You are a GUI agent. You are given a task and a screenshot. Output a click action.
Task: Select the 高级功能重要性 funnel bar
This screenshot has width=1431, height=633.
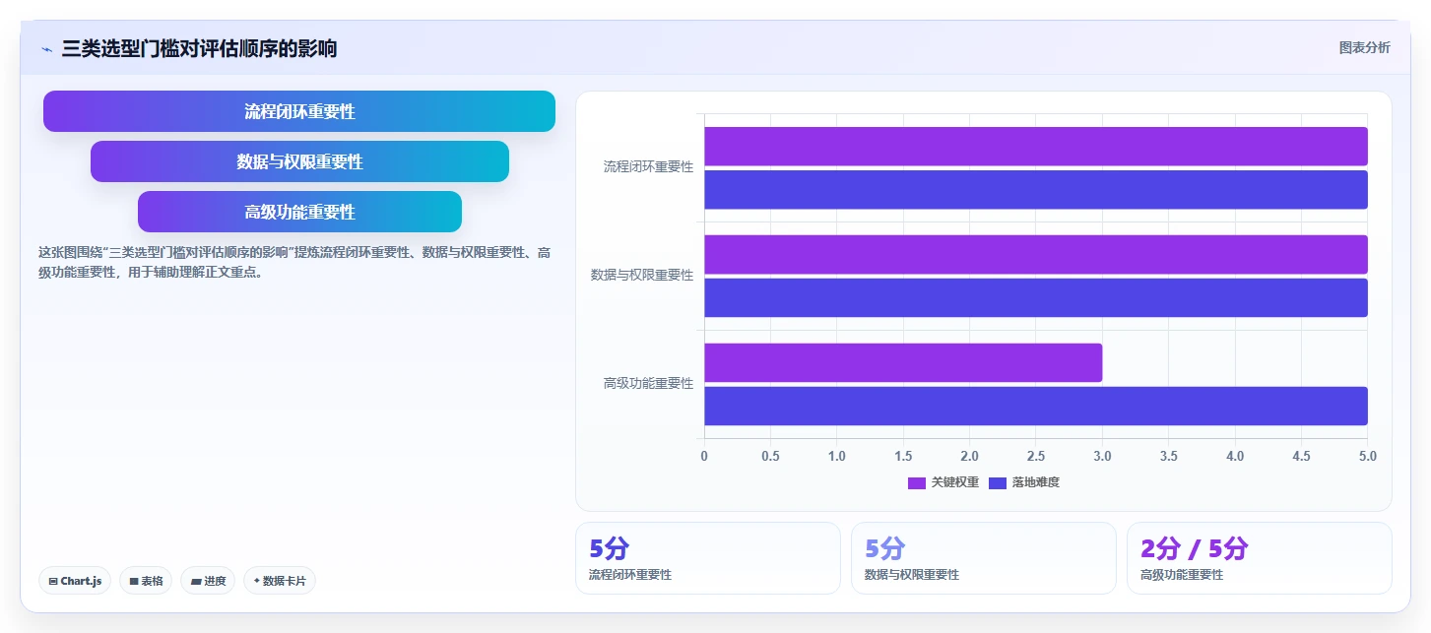(299, 212)
